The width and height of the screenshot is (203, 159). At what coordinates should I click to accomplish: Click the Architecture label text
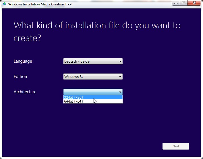(x=25, y=92)
